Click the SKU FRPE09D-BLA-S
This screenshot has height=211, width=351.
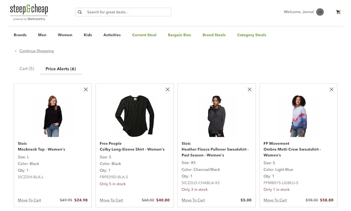point(114,177)
